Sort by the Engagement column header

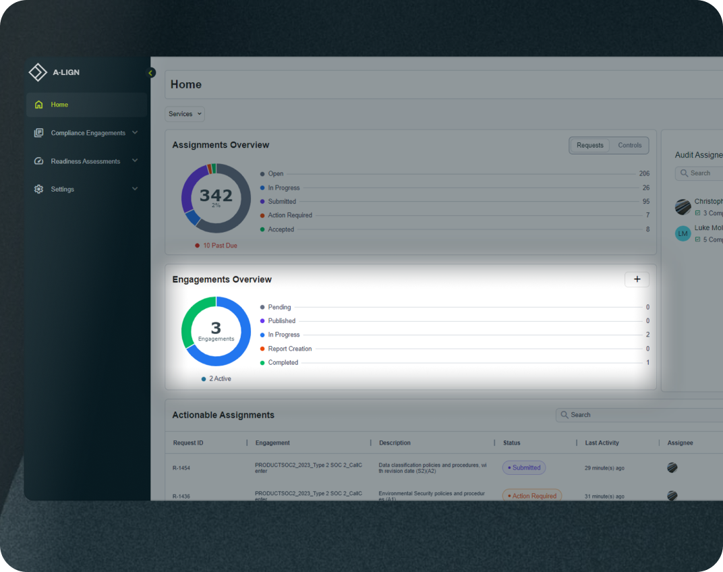point(272,443)
